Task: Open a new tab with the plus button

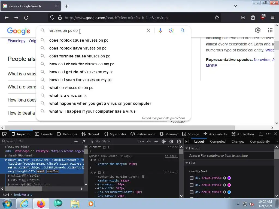Action: pyautogui.click(x=66, y=6)
